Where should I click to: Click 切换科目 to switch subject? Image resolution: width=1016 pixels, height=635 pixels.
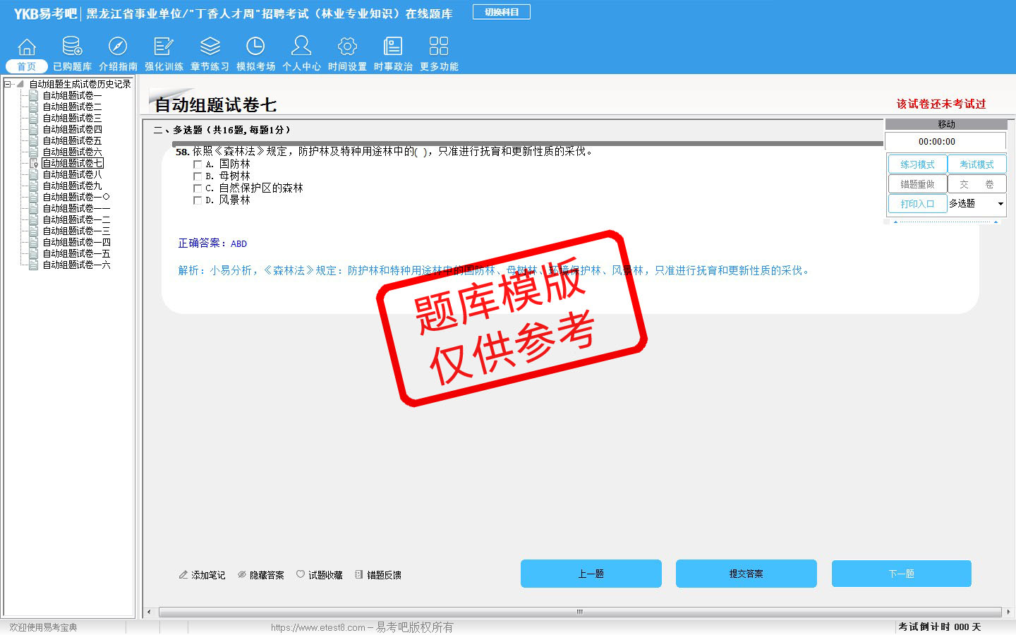coord(502,12)
